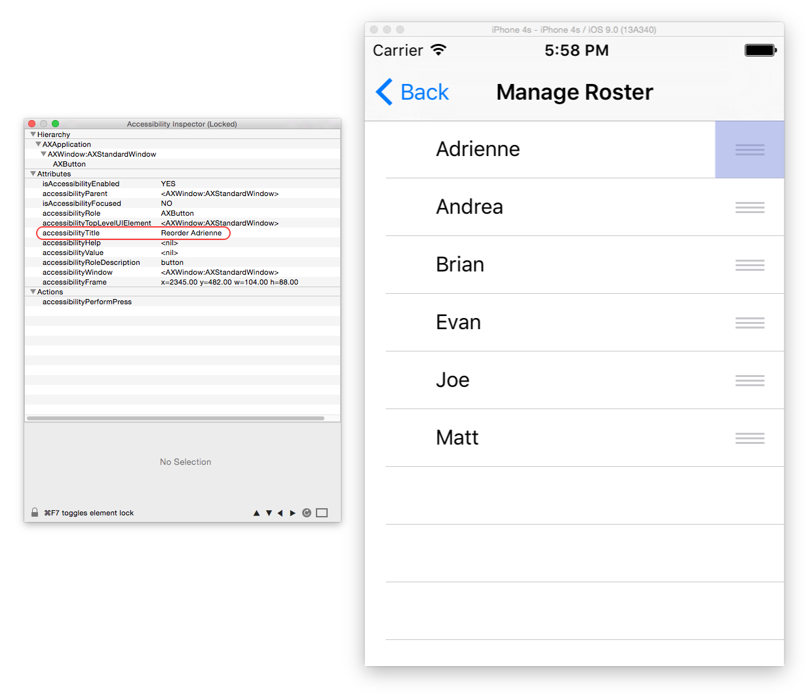This screenshot has height=699, width=812.
Task: Select the Evan roster row
Action: pyautogui.click(x=574, y=323)
